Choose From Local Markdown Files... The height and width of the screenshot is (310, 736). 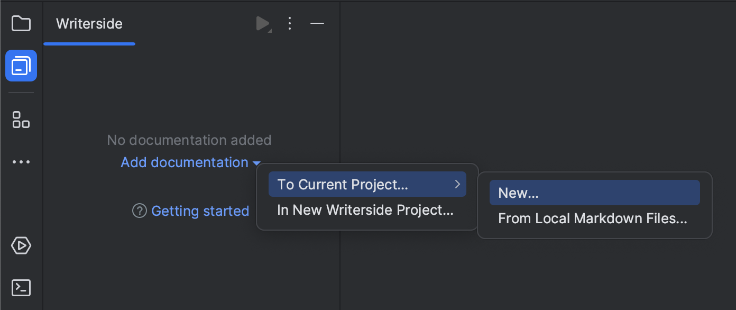(592, 218)
